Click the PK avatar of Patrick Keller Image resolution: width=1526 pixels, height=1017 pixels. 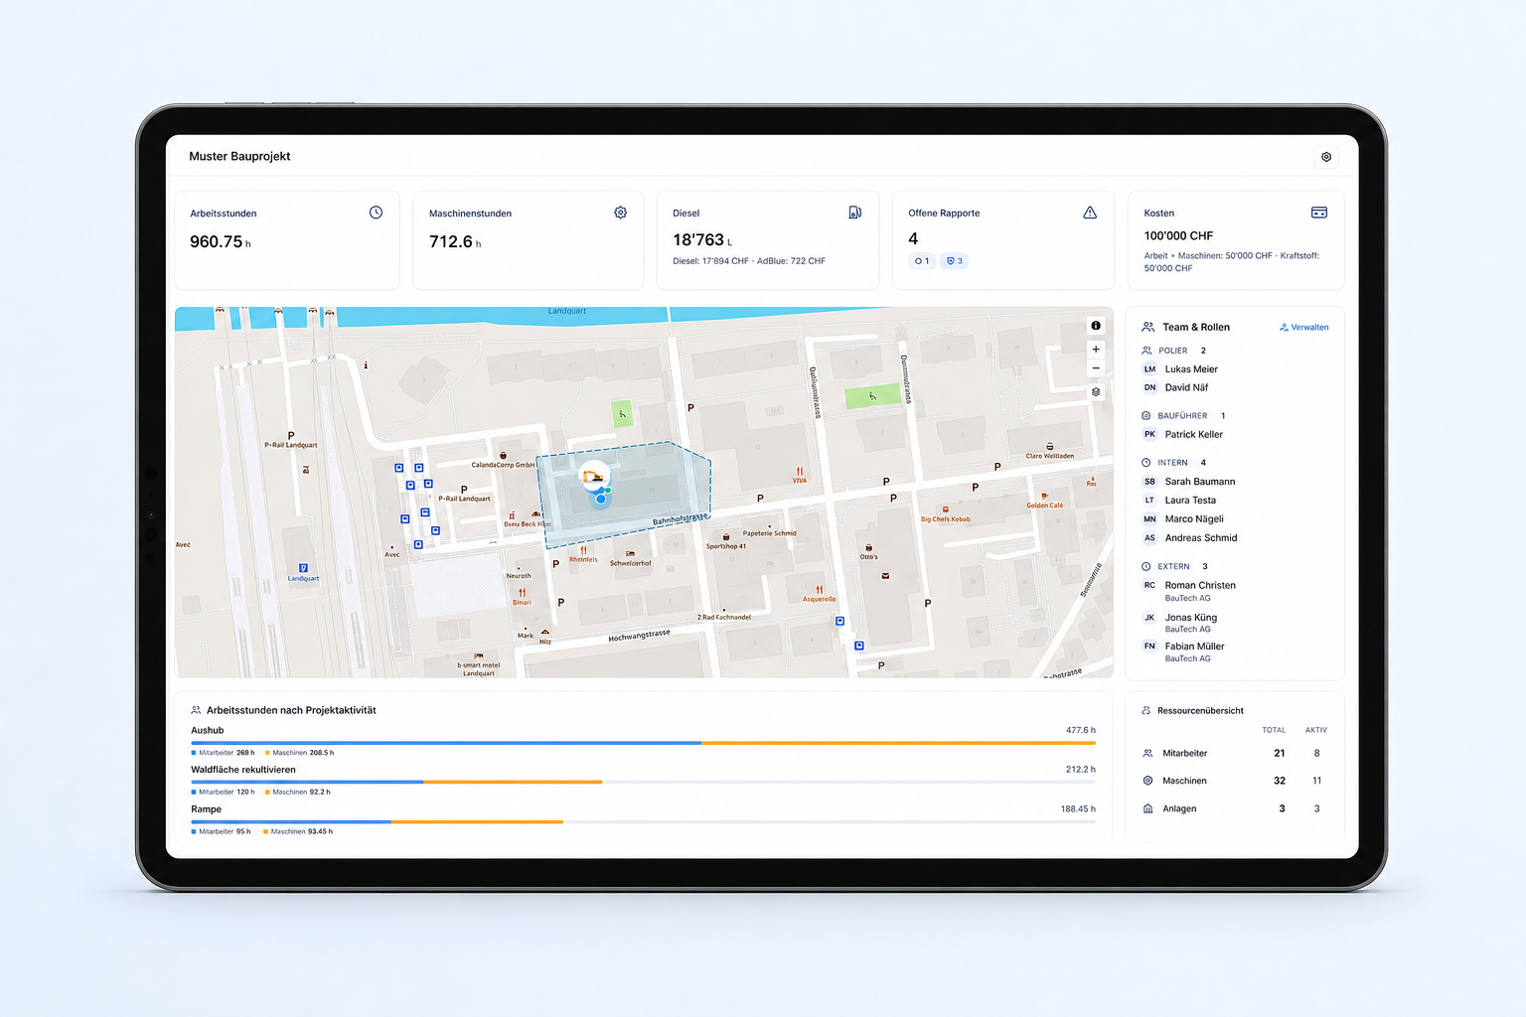[1149, 435]
